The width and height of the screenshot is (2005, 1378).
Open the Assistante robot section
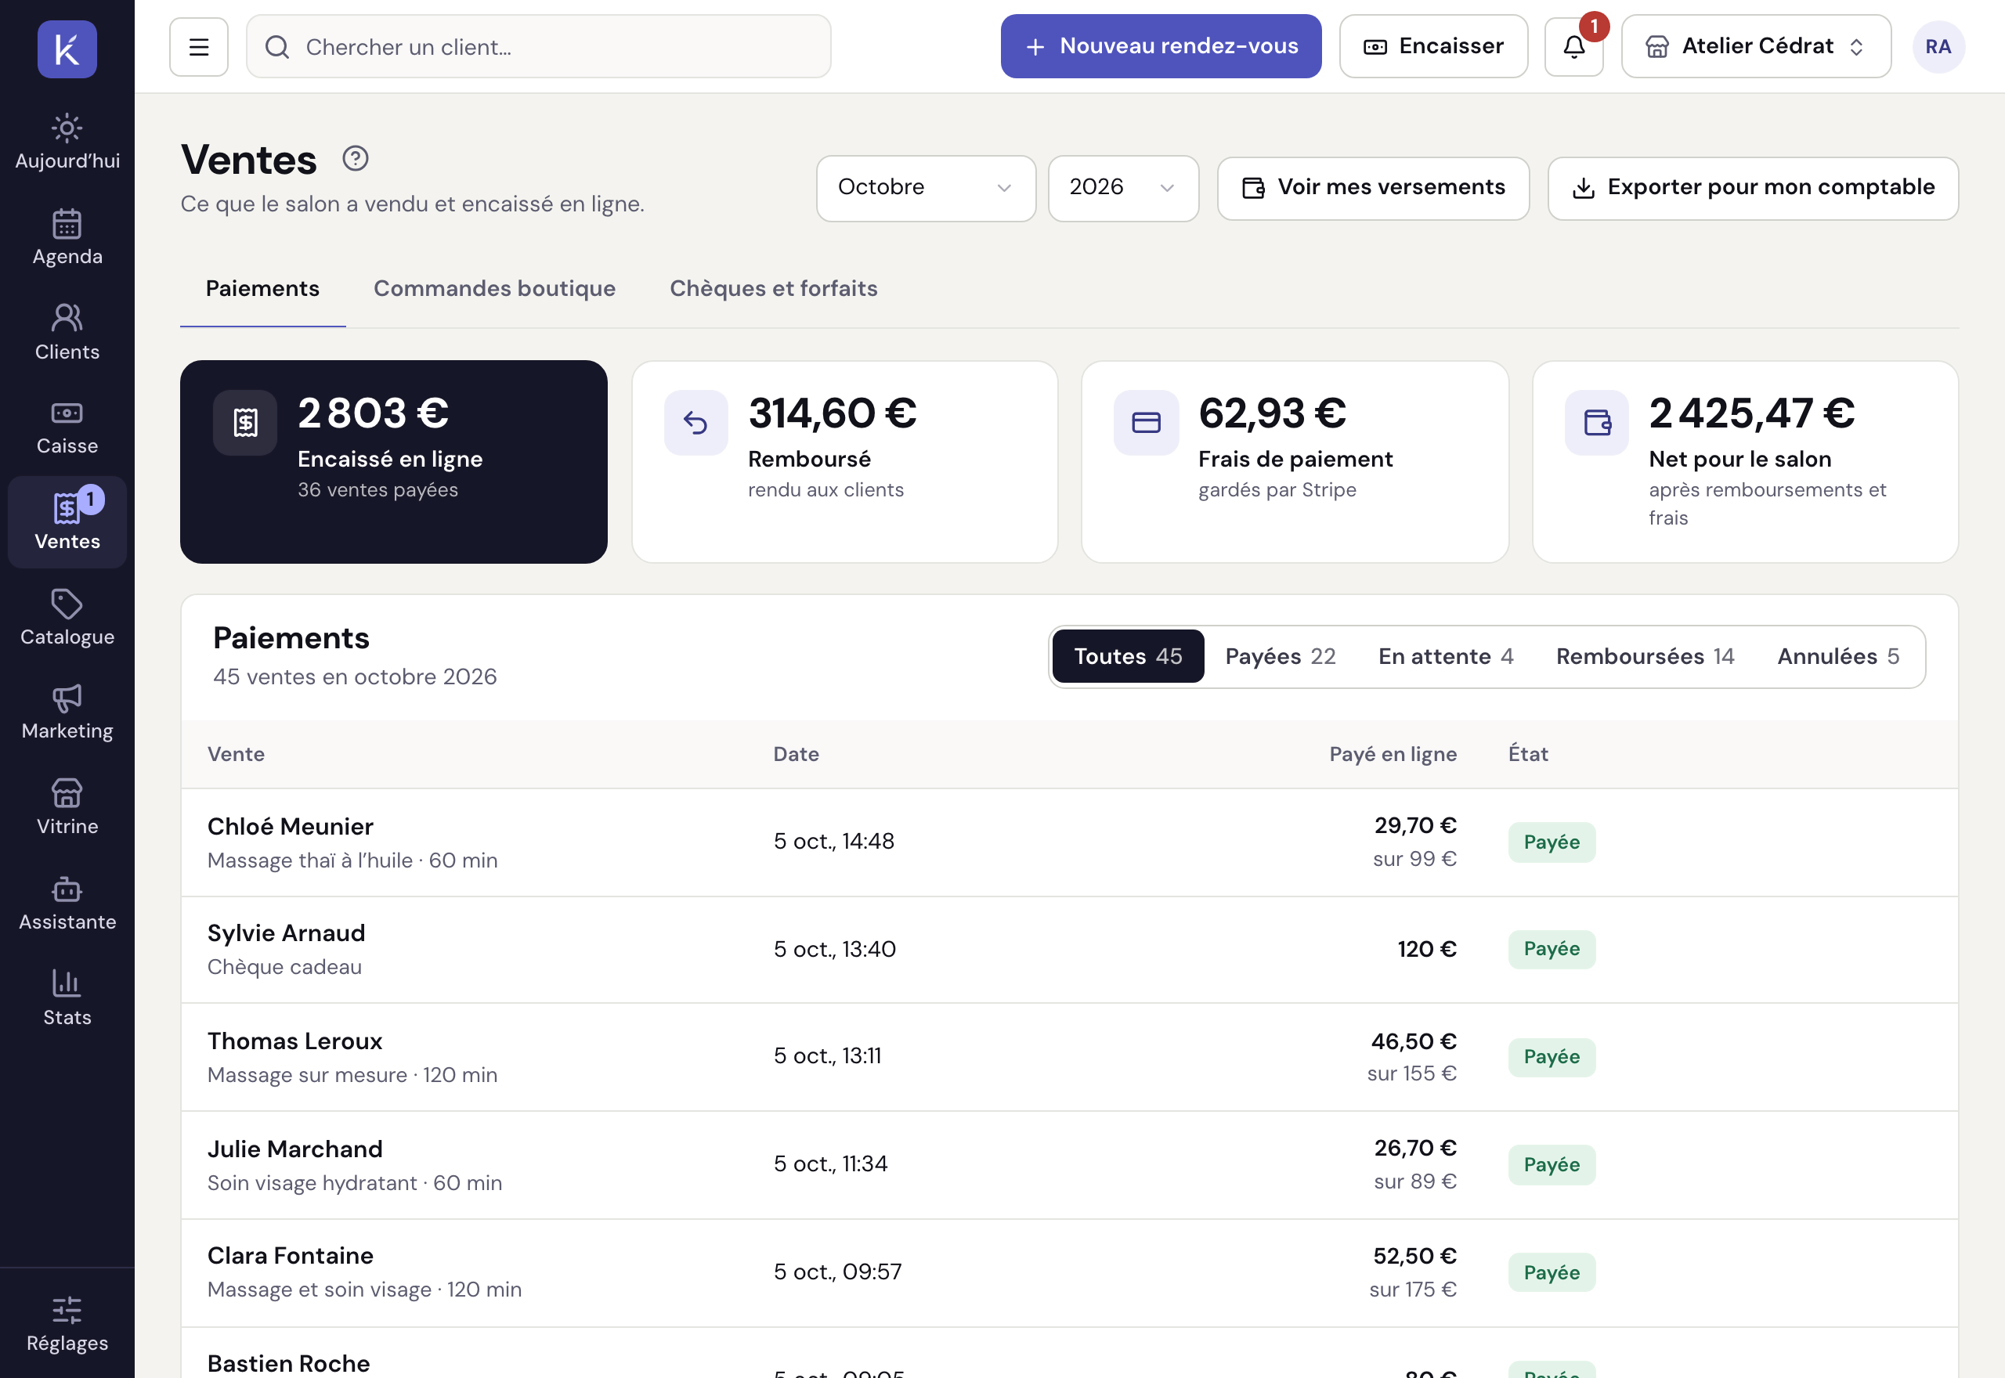(x=67, y=902)
